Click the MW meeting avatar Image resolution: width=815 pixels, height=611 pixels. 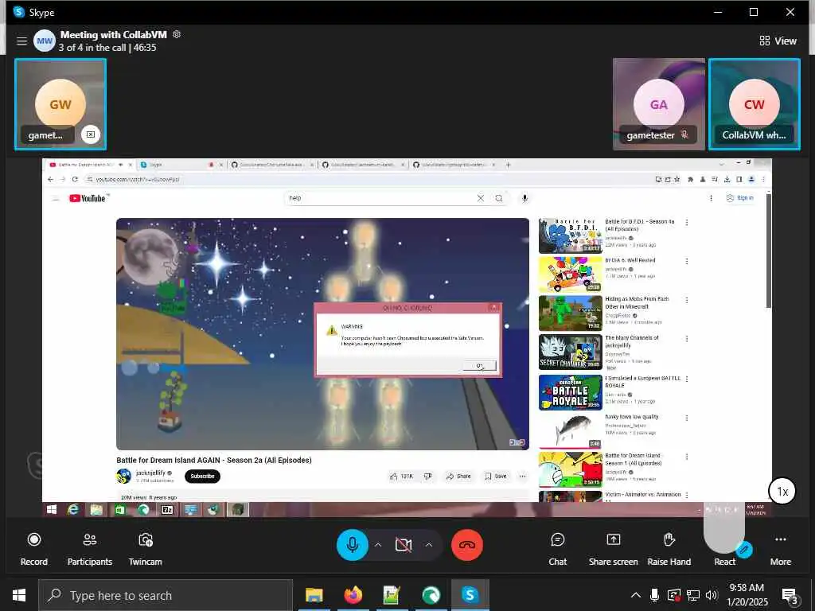pos(45,41)
